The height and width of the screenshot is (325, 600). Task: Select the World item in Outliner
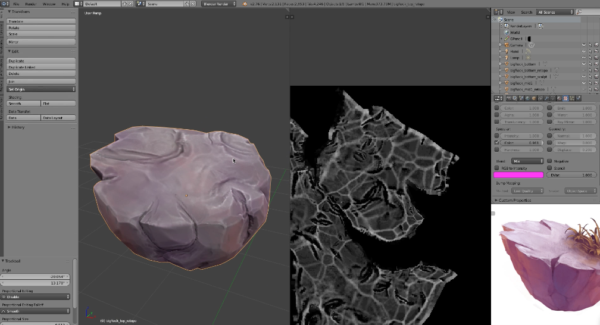coord(515,33)
